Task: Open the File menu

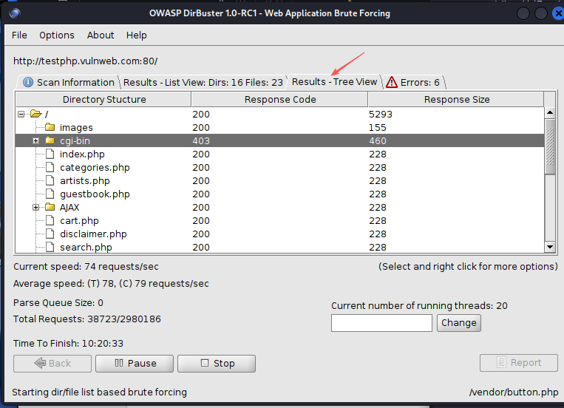Action: 19,35
